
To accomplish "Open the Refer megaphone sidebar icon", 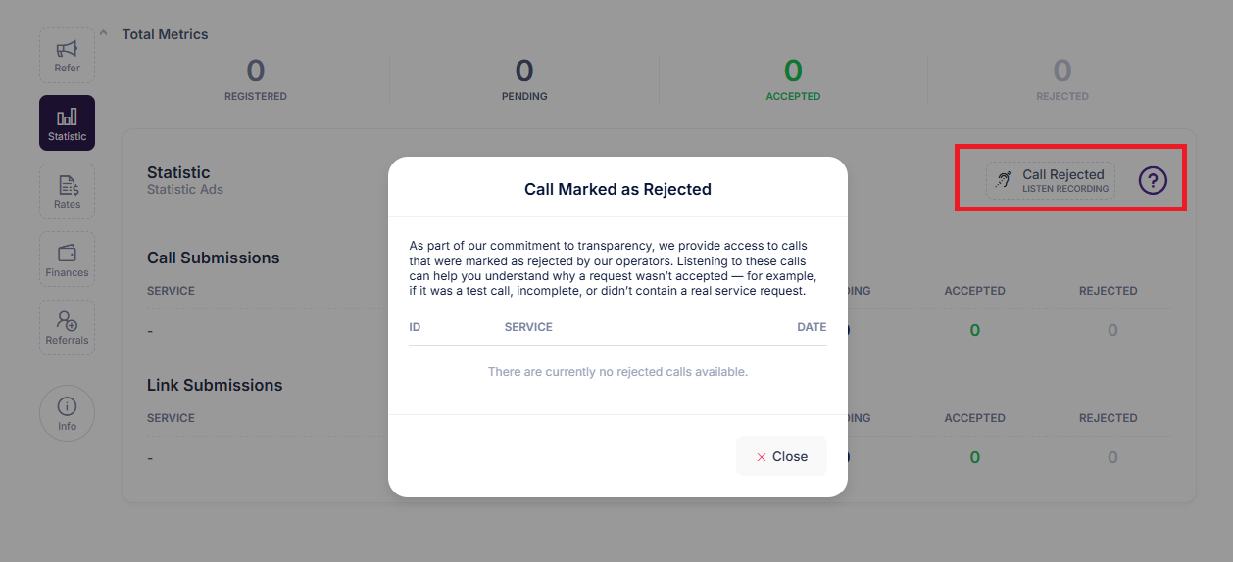I will pyautogui.click(x=67, y=55).
